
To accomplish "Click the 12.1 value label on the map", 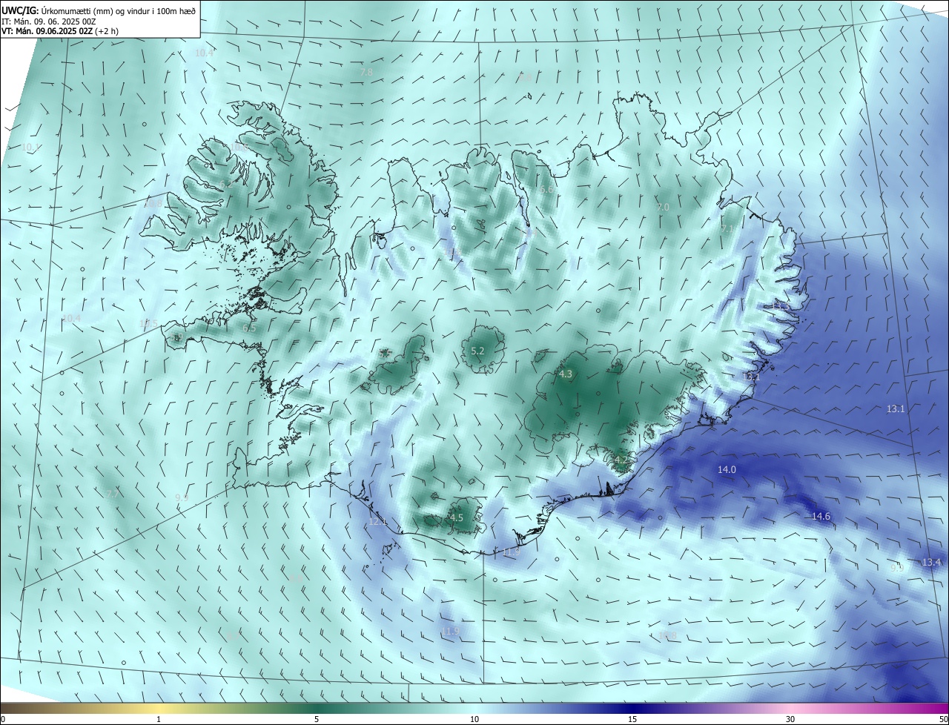I will pos(377,522).
